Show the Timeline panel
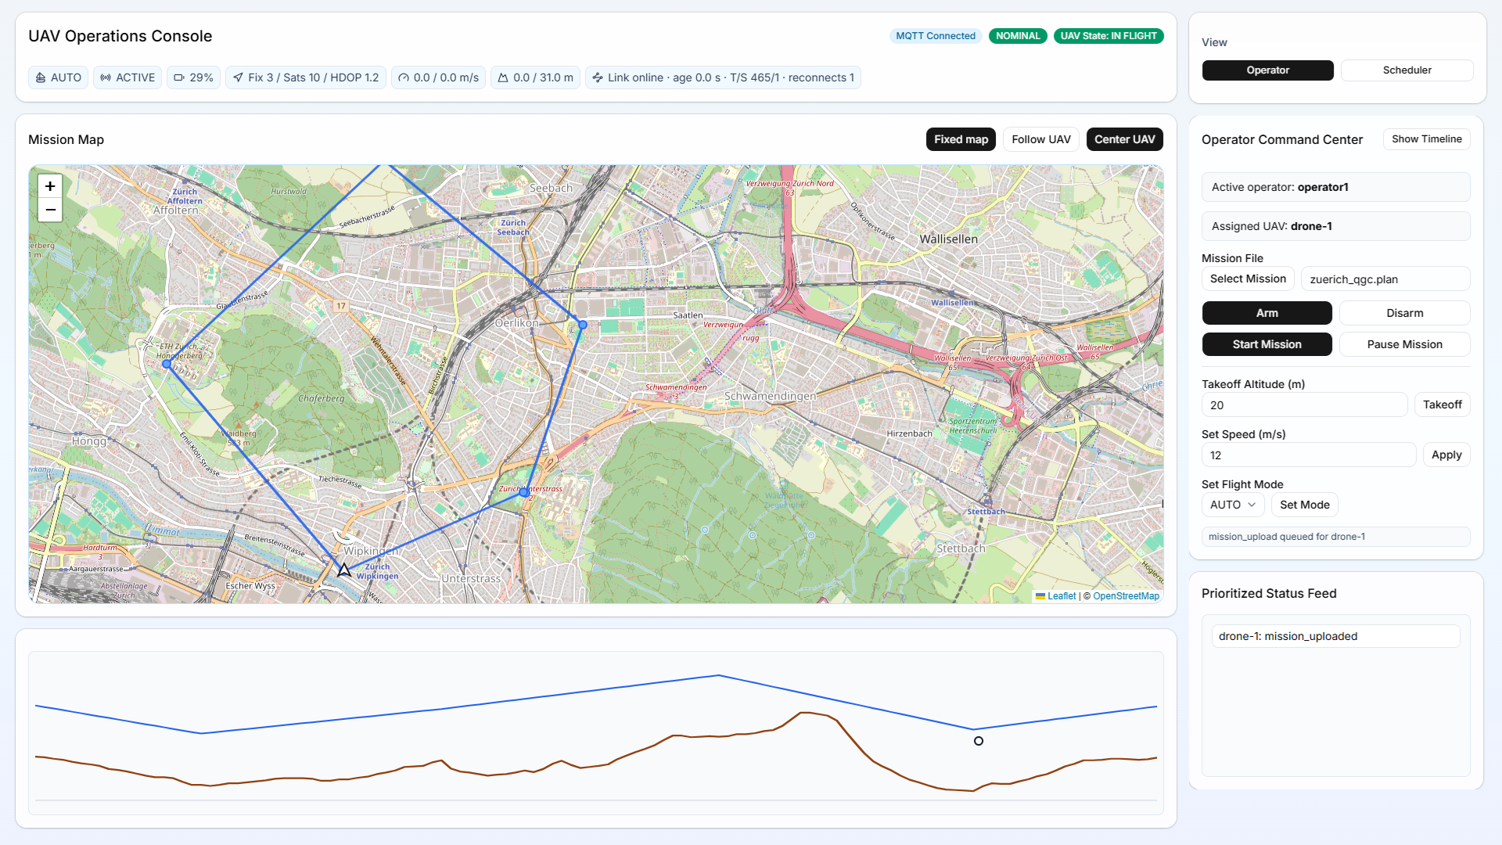Screen dimensions: 1502x845 tap(1426, 138)
